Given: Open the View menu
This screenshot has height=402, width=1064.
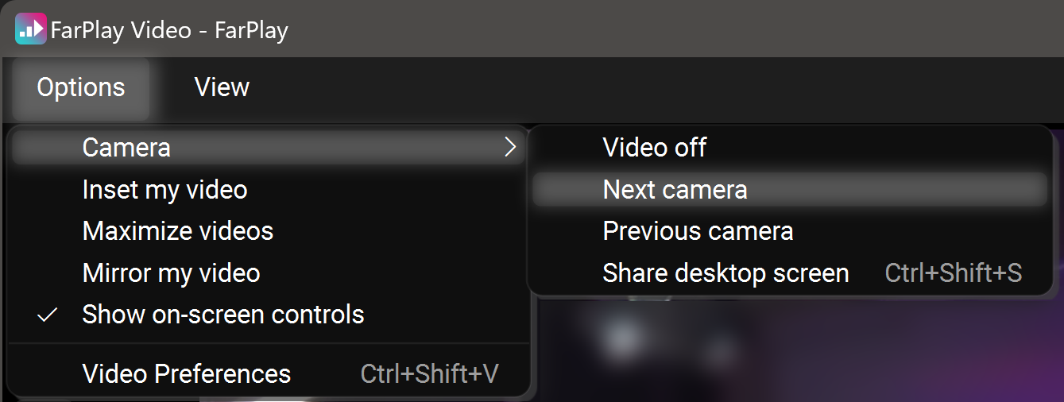Looking at the screenshot, I should (x=222, y=87).
